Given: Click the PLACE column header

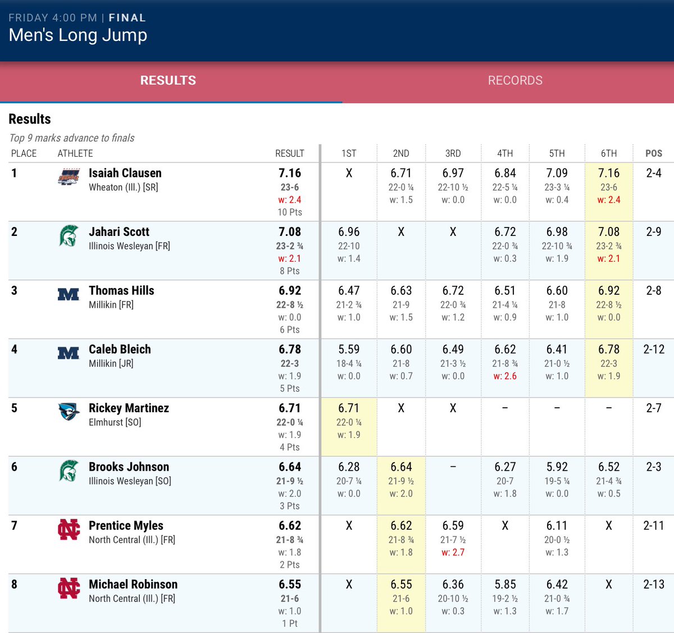Looking at the screenshot, I should point(24,153).
